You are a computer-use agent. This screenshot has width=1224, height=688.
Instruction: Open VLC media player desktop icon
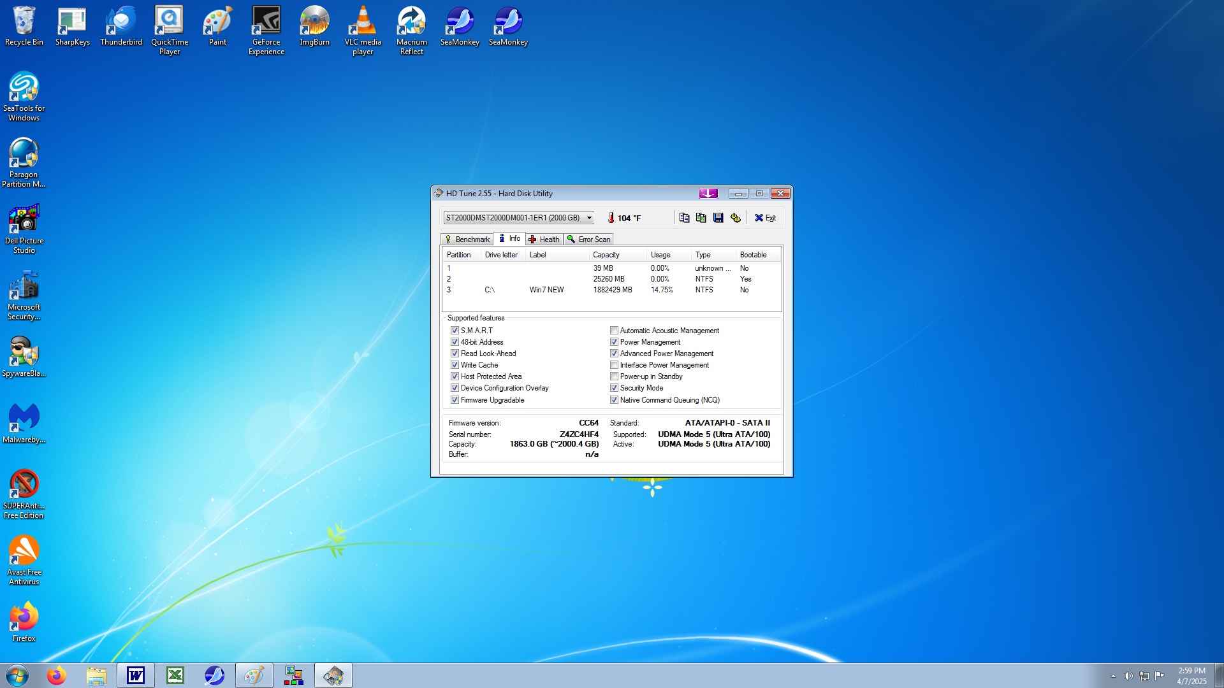pyautogui.click(x=363, y=31)
